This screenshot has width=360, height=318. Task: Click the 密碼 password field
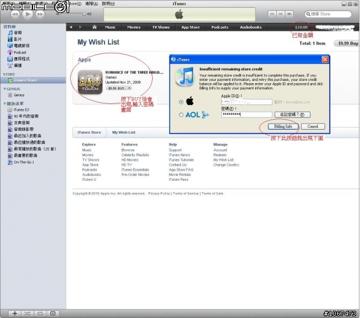coord(247,115)
